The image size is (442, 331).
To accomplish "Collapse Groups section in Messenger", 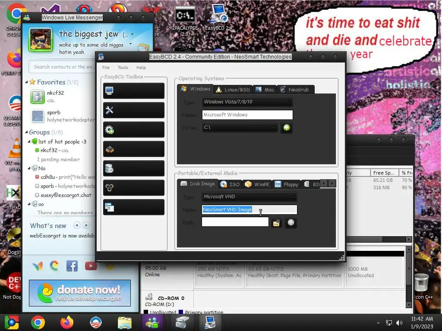I will point(26,132).
